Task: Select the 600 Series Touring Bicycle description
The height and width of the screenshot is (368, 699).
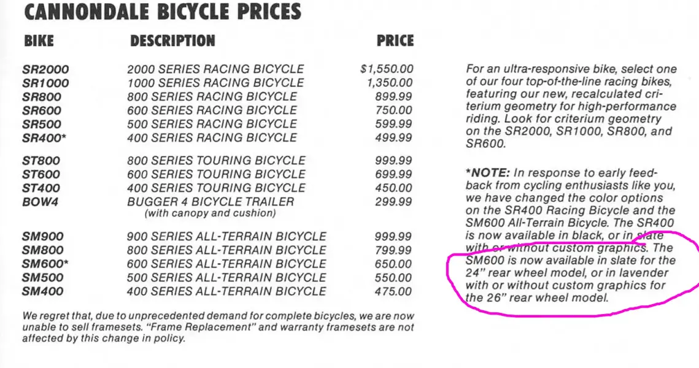Action: click(x=216, y=174)
